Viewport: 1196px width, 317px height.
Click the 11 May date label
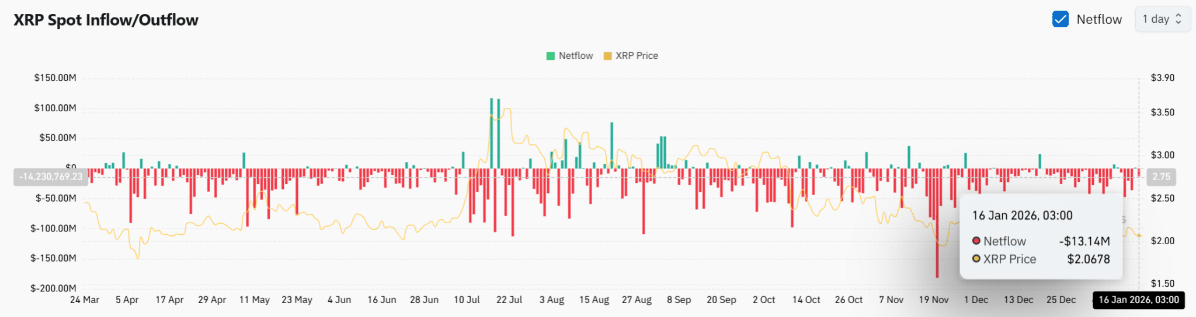click(255, 300)
